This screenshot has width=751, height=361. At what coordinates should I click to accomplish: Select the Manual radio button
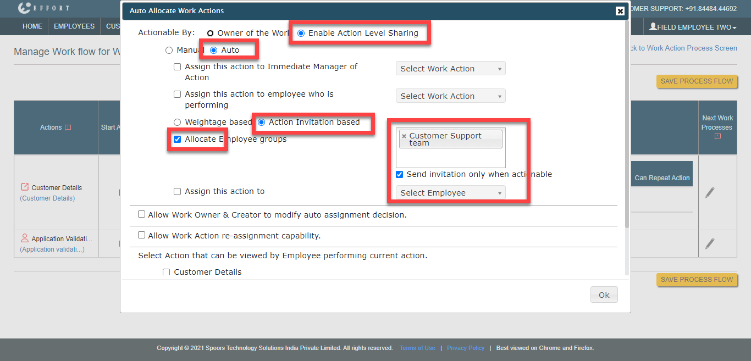point(169,51)
